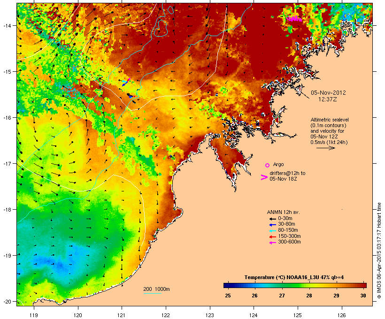Click the colorbar tick label 28
This screenshot has width=385, height=319.
coord(309,296)
